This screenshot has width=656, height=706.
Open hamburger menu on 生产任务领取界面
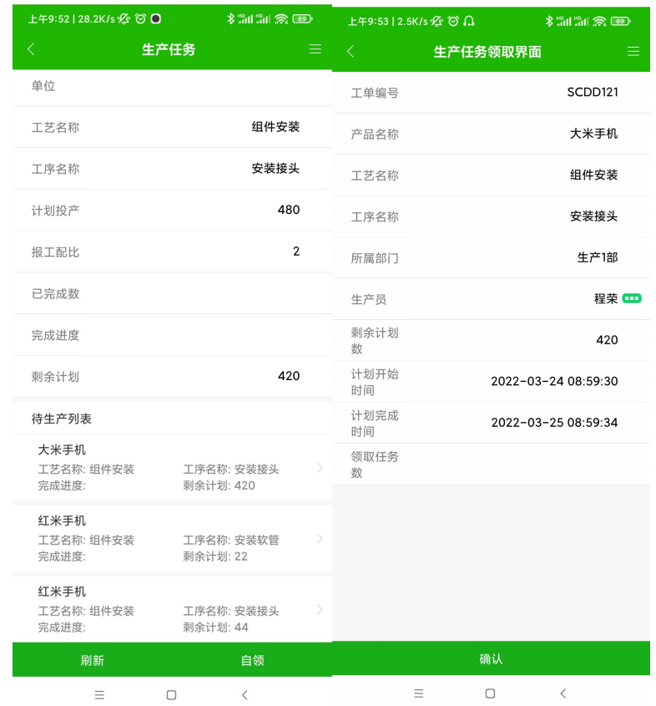(x=633, y=51)
